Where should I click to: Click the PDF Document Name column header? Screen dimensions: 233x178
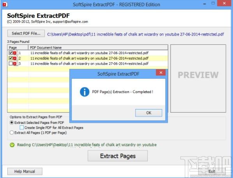(x=98, y=48)
